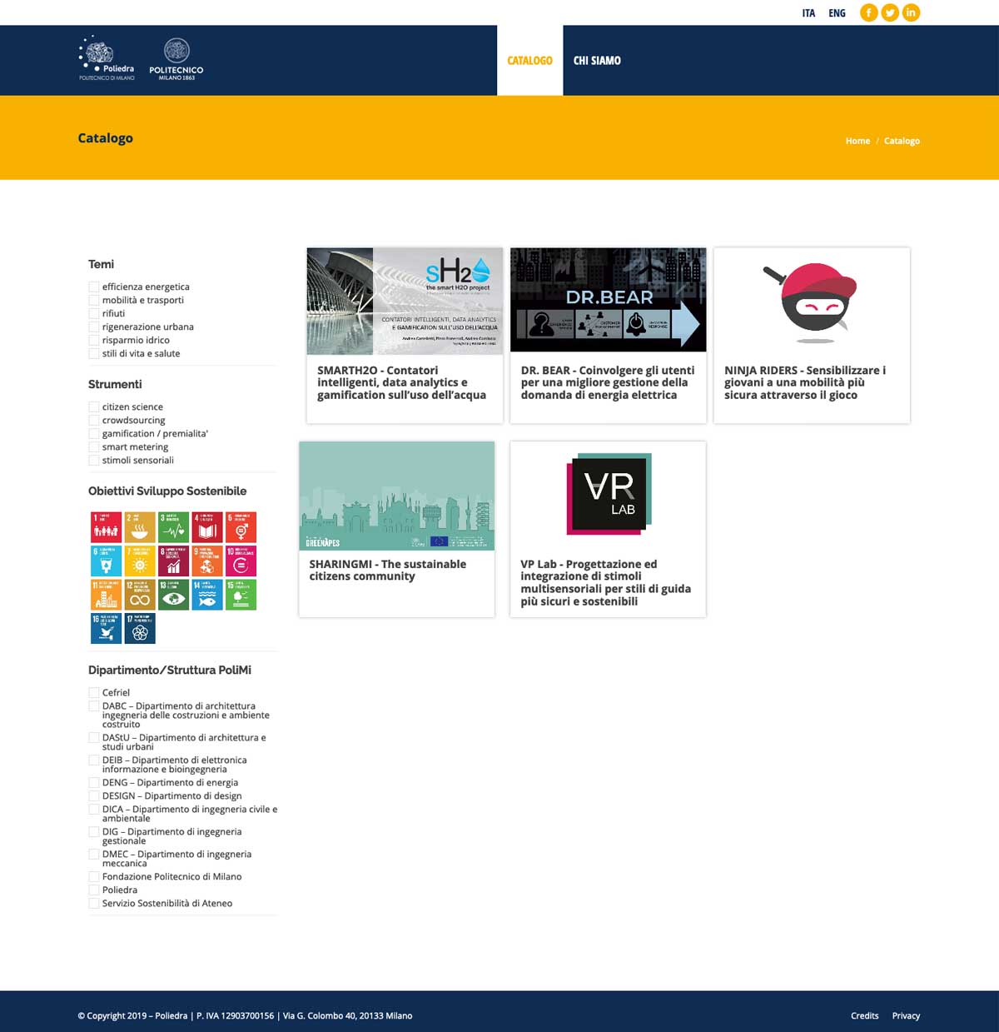The height and width of the screenshot is (1032, 999).
Task: Click the Poliedra logo in header
Action: click(x=107, y=59)
